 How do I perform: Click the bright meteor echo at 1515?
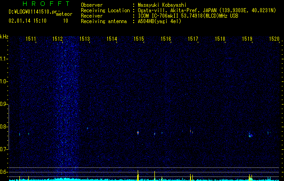(x=138, y=133)
